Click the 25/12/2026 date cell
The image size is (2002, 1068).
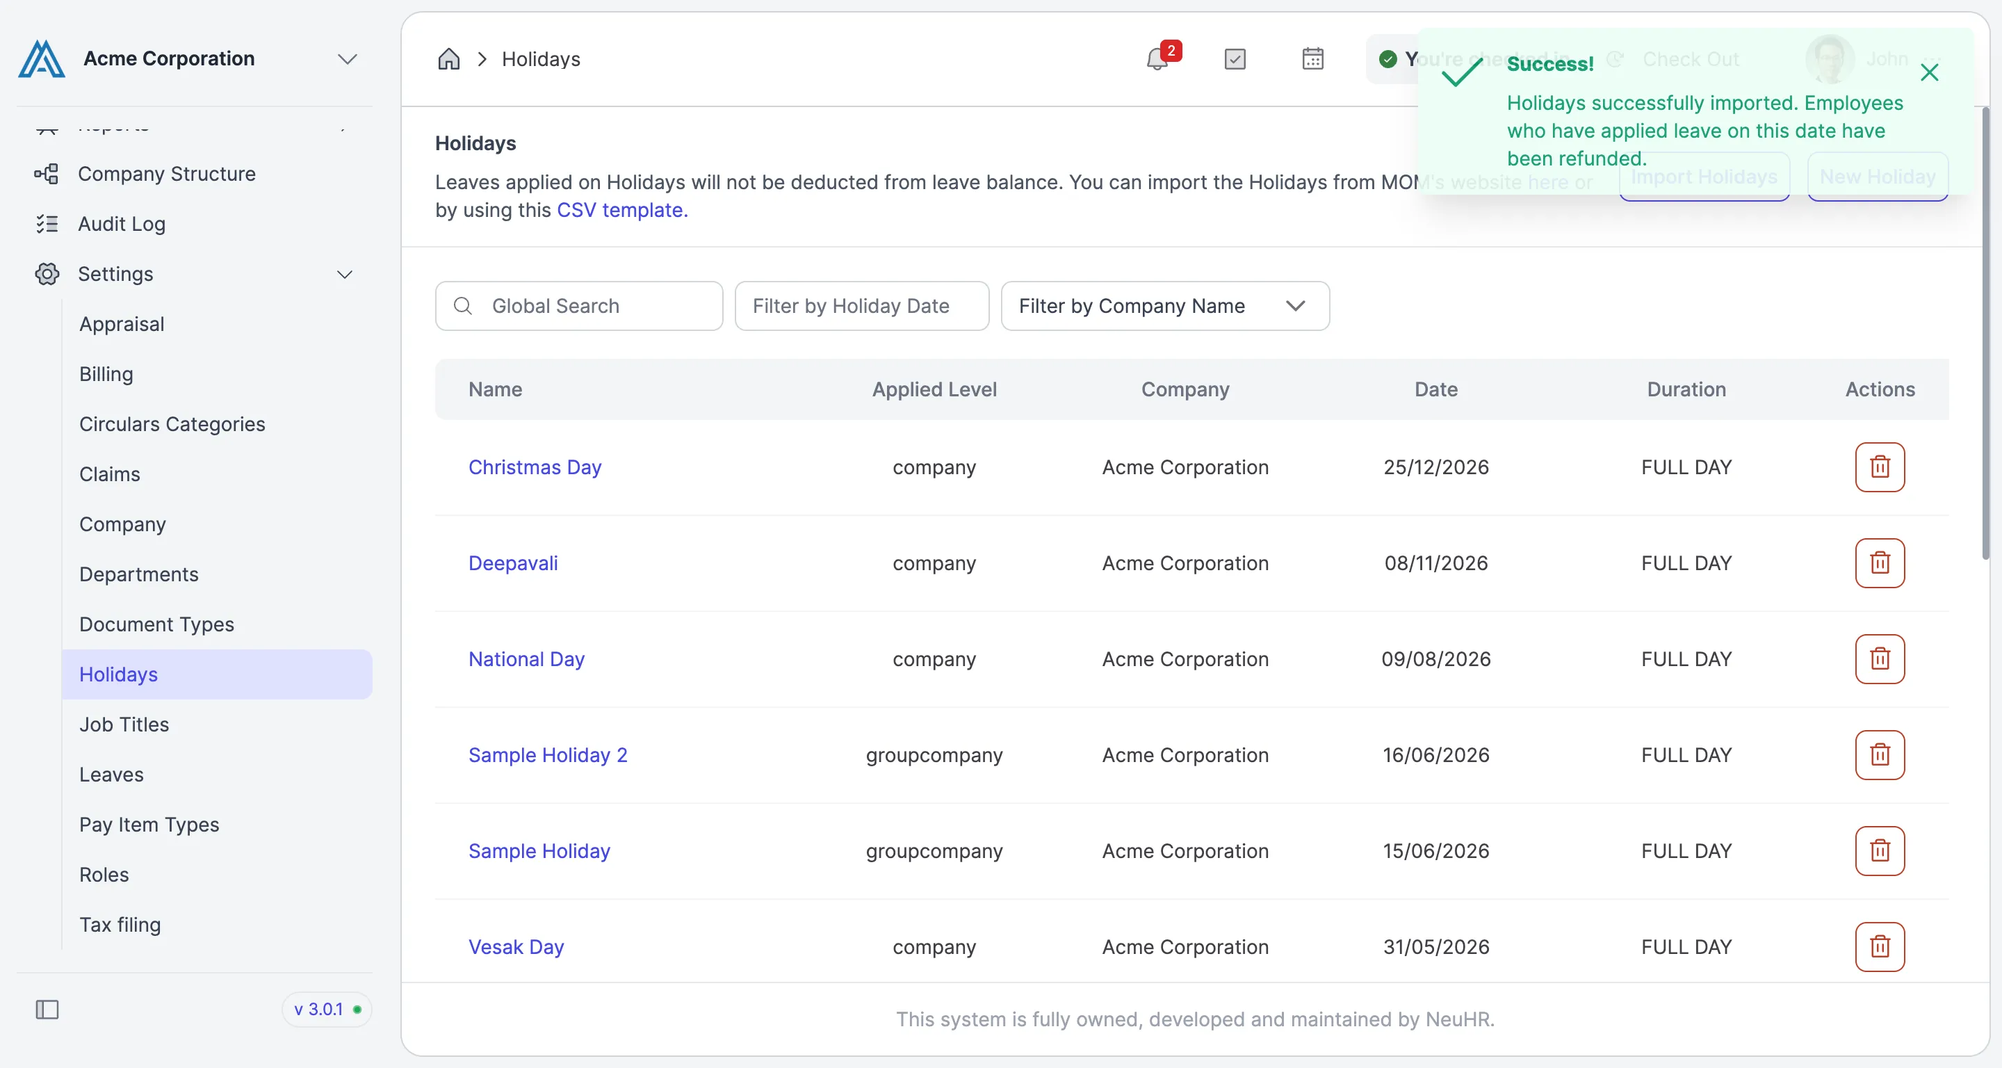1435,467
